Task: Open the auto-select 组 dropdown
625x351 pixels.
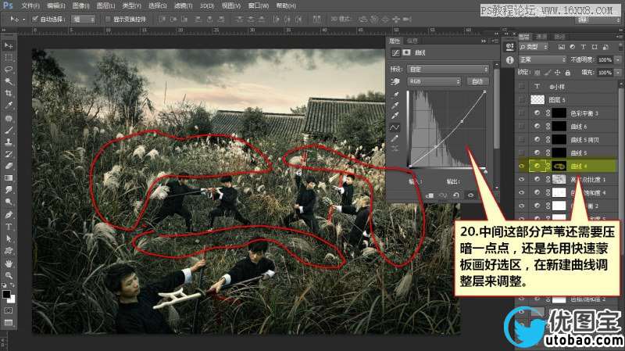Action: [84, 19]
